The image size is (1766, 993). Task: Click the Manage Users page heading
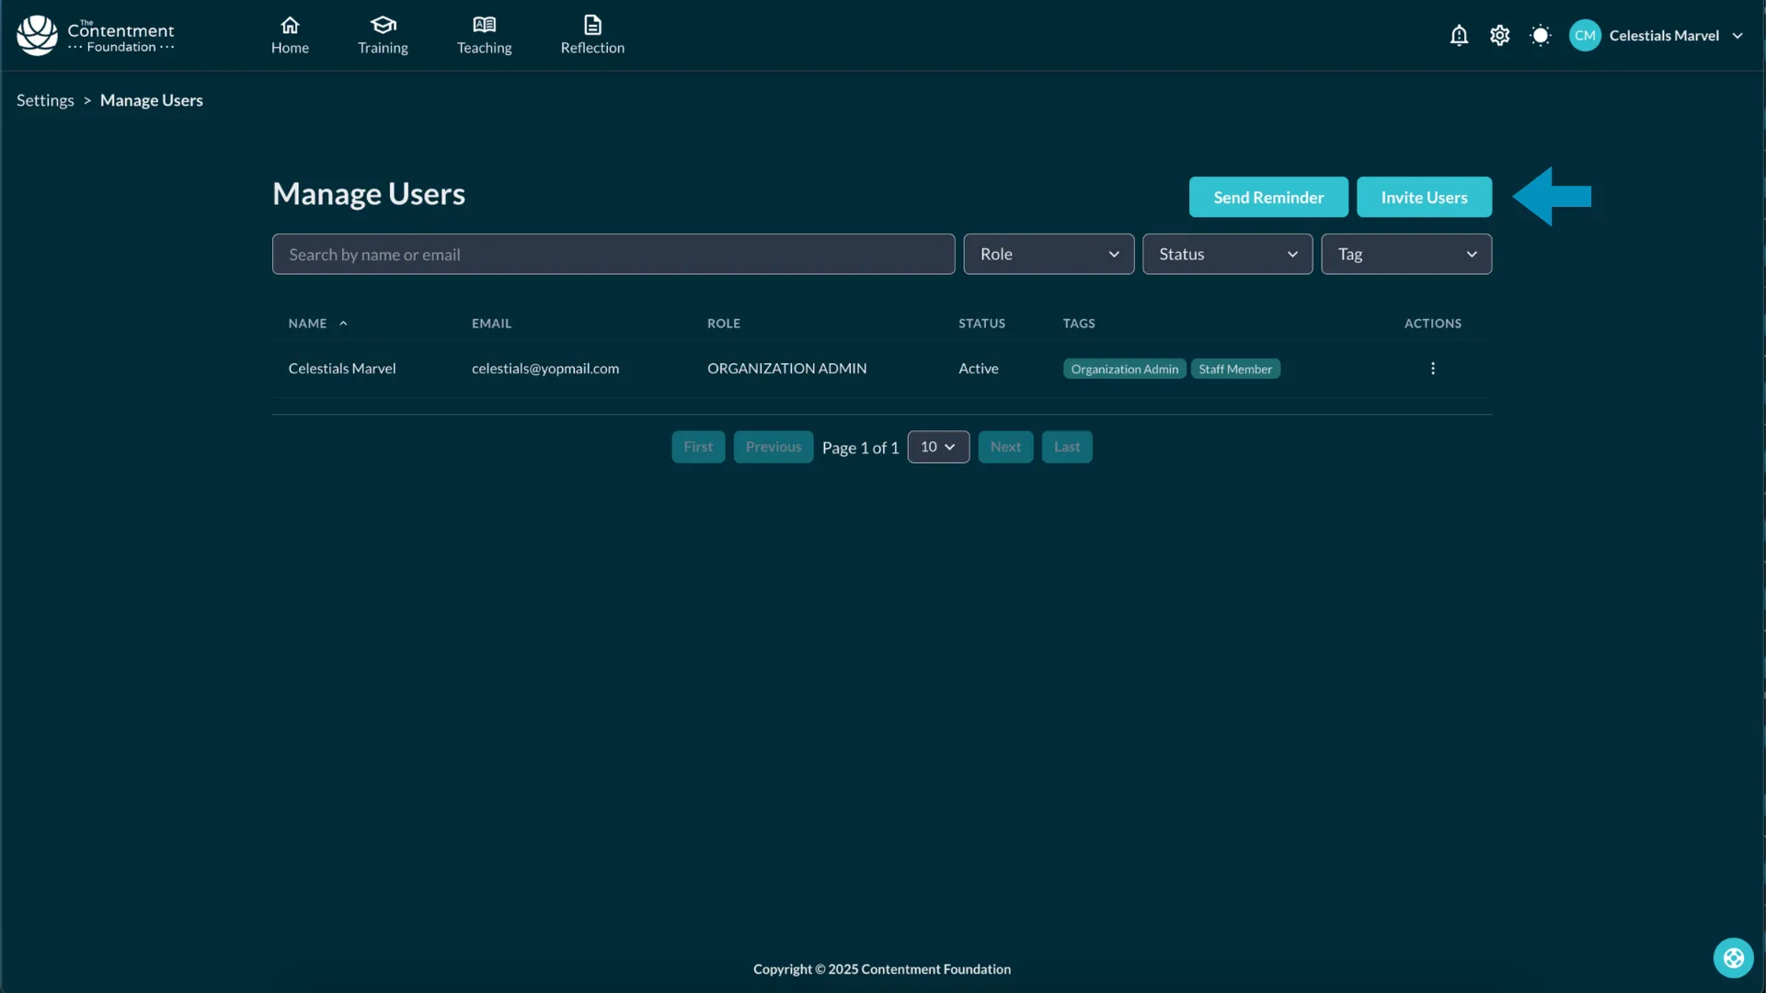[x=369, y=194]
